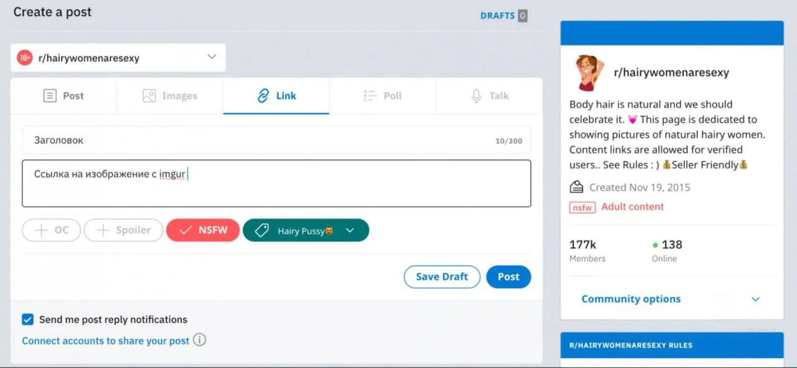Select the Link tab chain icon
797x368 pixels.
(262, 95)
